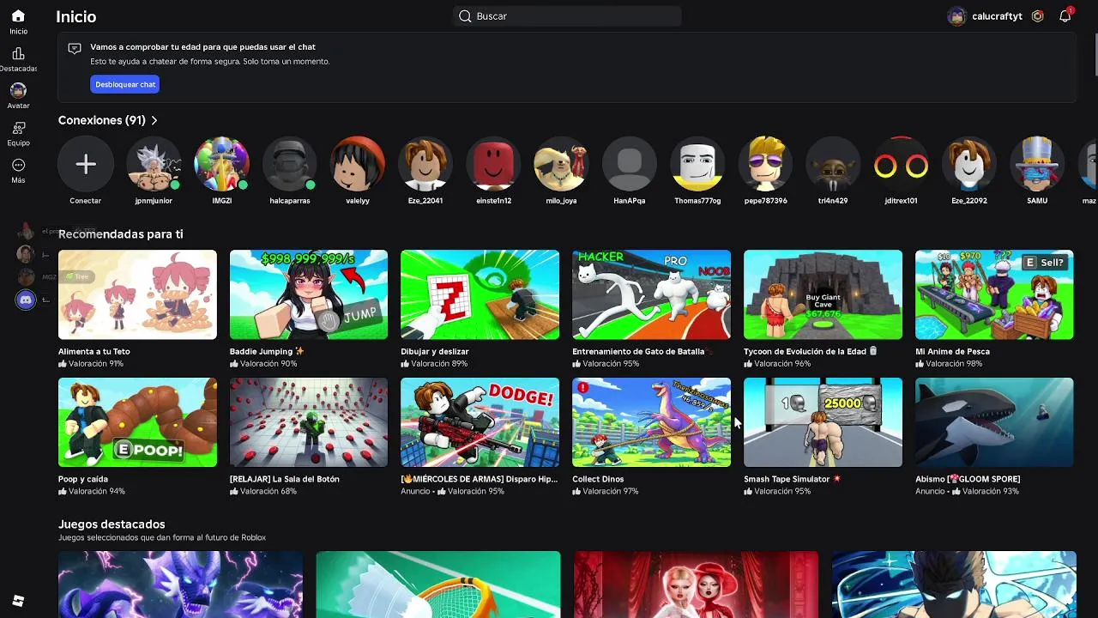Click the Conectar plus button
The height and width of the screenshot is (618, 1098).
click(85, 165)
